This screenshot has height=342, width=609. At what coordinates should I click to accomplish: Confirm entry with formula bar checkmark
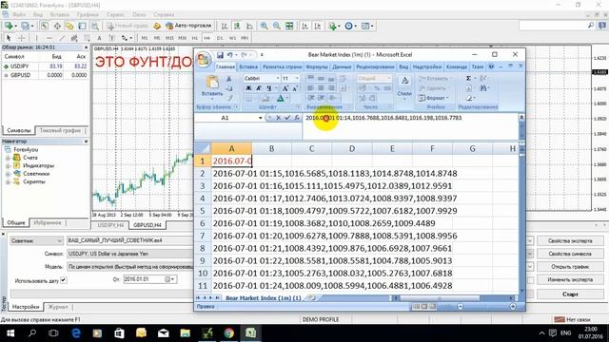coord(287,118)
